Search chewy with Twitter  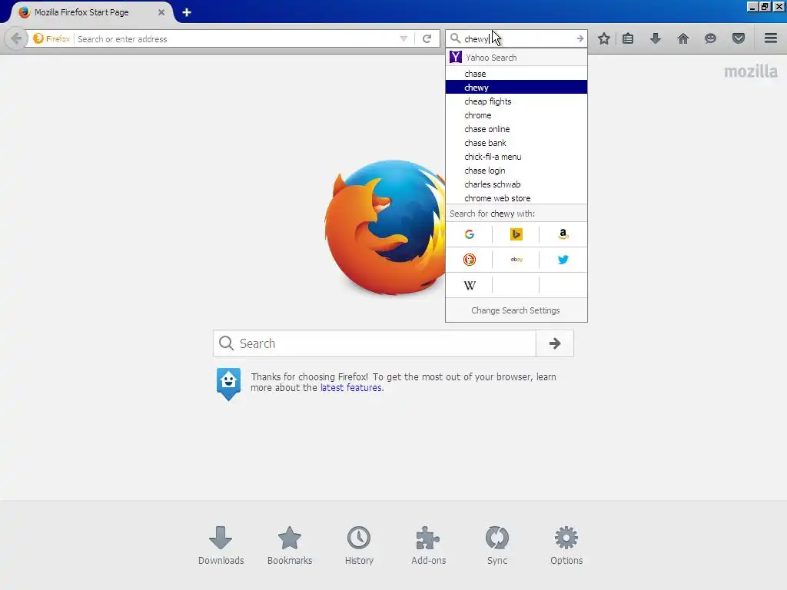(x=563, y=260)
